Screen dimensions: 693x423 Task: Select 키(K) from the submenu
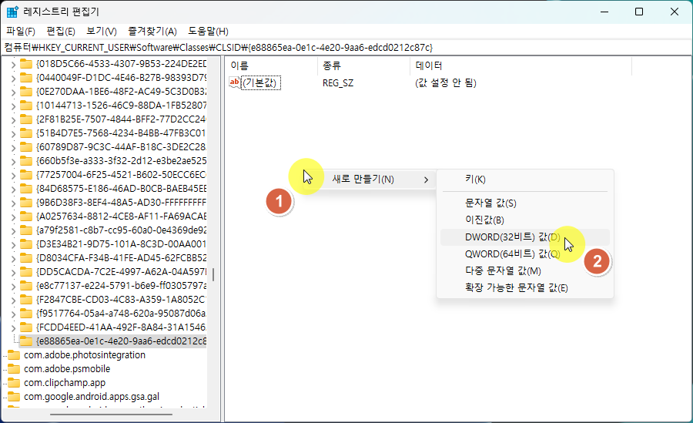(525, 180)
